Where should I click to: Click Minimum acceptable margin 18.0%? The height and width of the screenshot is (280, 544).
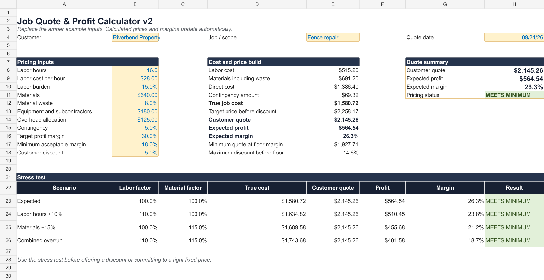tap(135, 144)
